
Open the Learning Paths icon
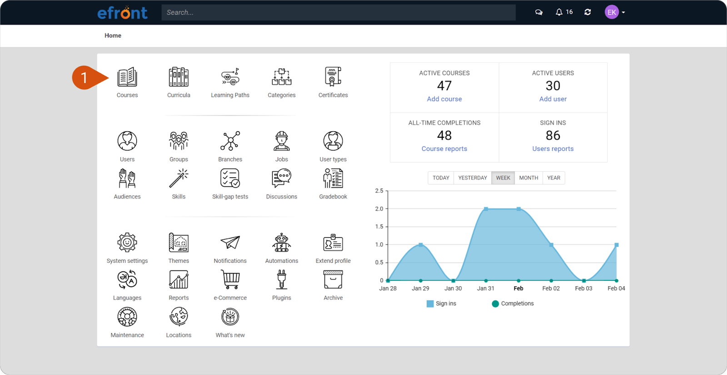230,77
